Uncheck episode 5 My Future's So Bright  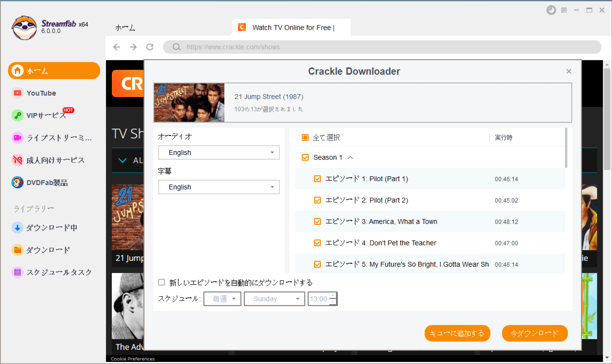coord(317,264)
